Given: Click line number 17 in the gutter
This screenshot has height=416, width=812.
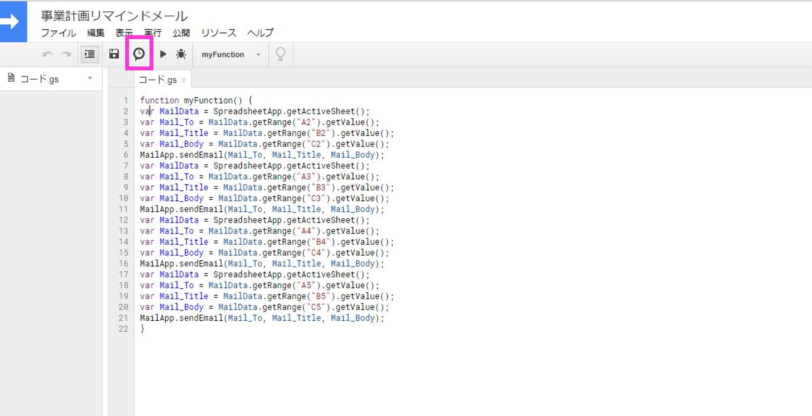Looking at the screenshot, I should click(x=123, y=274).
